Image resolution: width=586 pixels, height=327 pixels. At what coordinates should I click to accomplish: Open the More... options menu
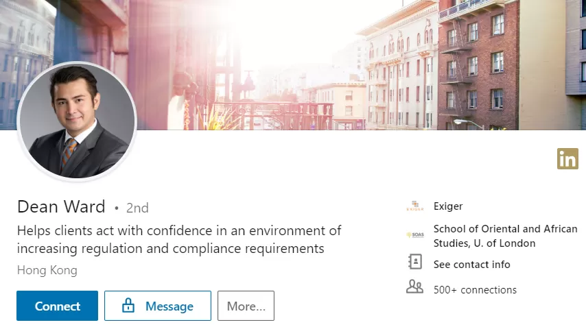(x=246, y=306)
